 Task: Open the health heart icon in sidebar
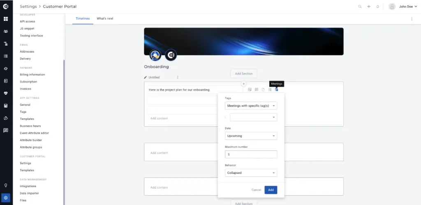coord(6,93)
